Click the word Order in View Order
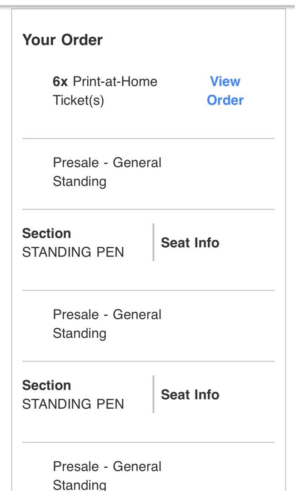Screen dimensions: 295x491 click(x=225, y=100)
